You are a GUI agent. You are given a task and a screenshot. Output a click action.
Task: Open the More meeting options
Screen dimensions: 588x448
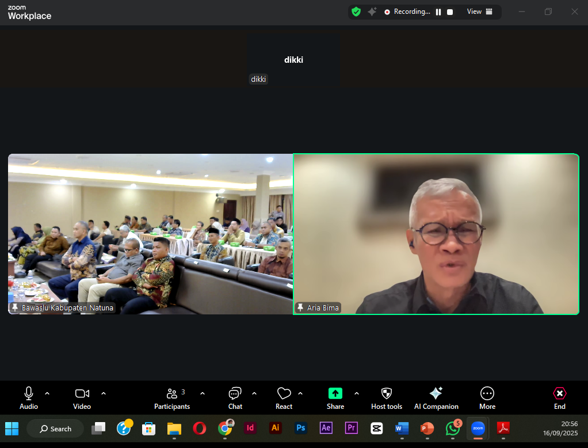point(487,397)
